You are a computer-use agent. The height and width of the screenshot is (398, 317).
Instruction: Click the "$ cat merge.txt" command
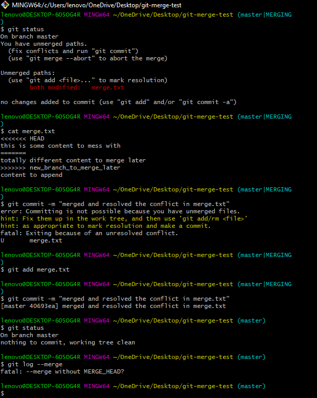pos(28,131)
